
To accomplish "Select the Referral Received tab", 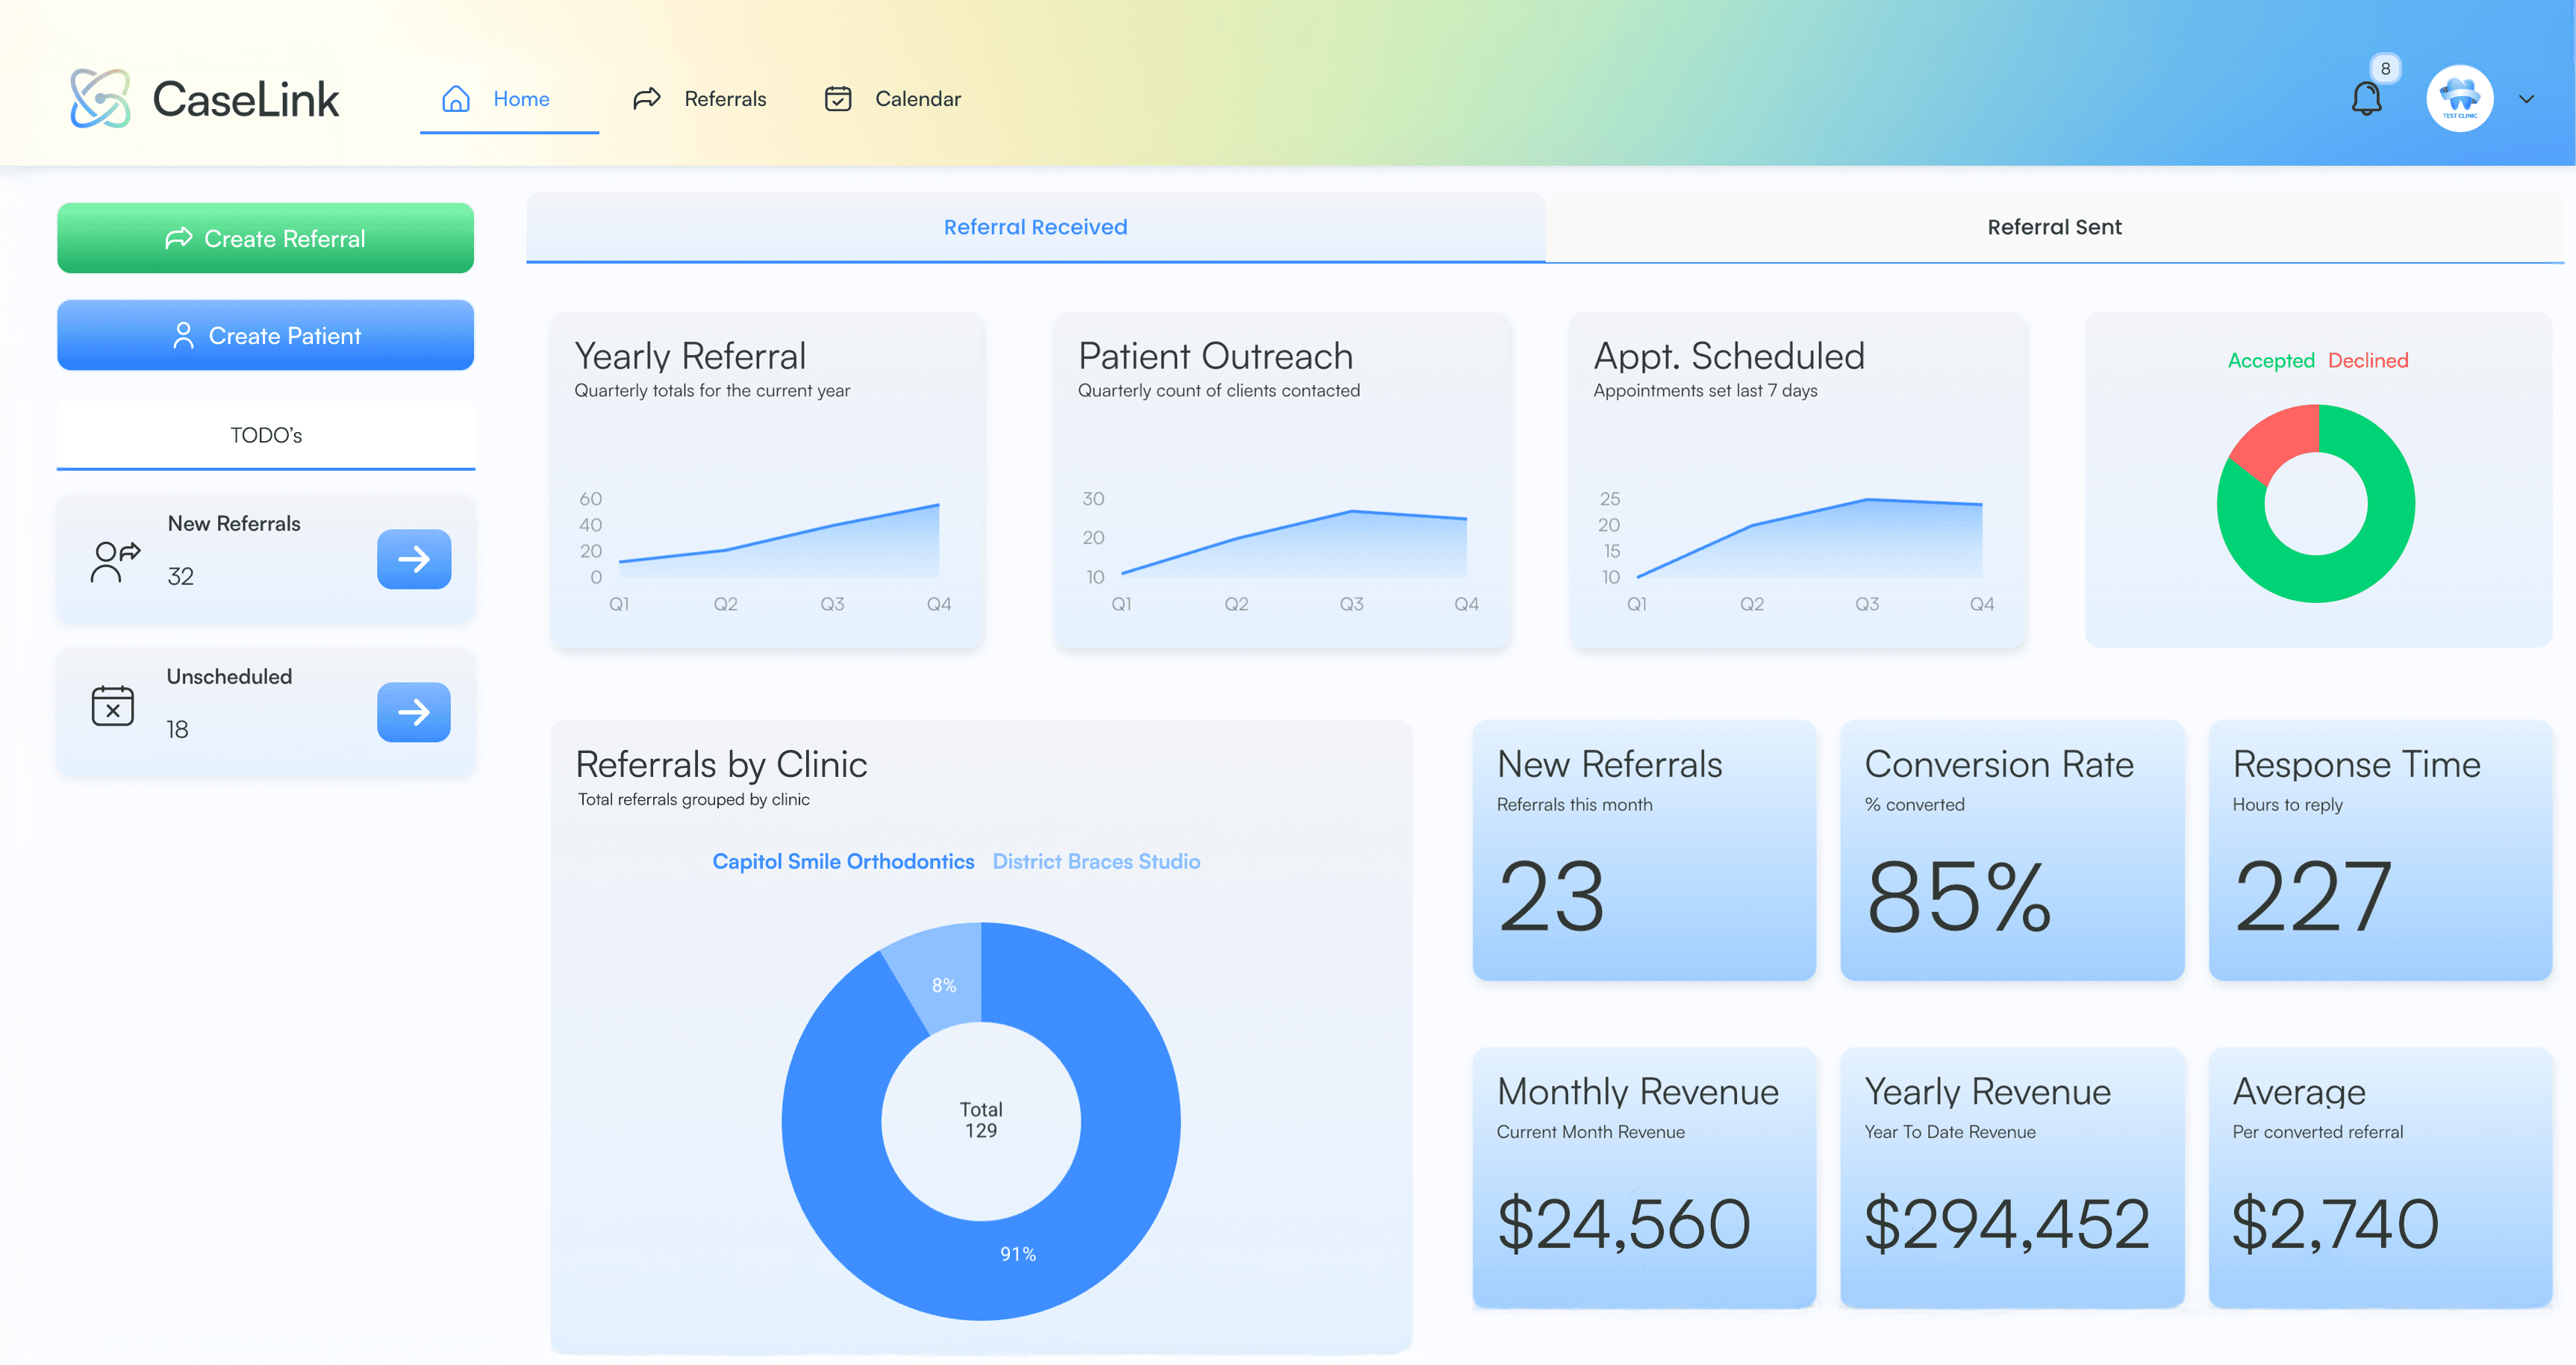I will (x=1035, y=226).
